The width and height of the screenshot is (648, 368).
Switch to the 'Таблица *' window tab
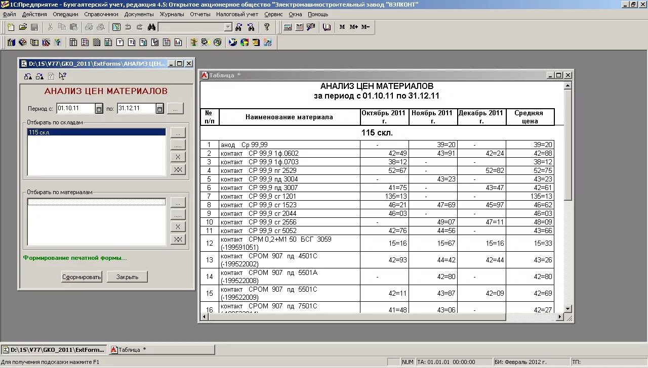tap(162, 349)
